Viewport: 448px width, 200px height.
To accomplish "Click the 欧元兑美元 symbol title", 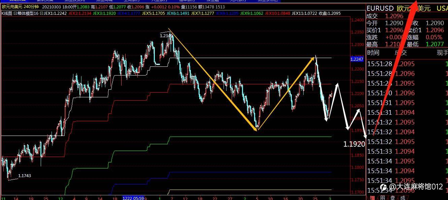I will click(x=12, y=7).
